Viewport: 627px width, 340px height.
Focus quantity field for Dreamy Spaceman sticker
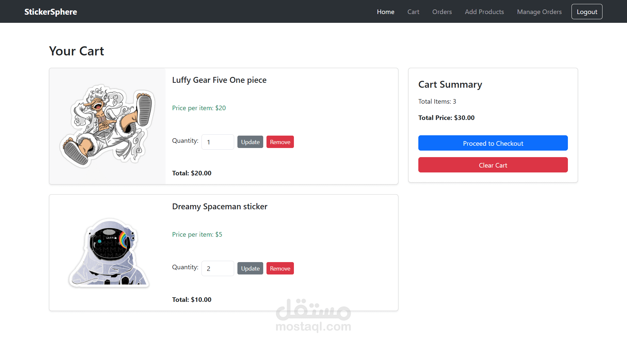pyautogui.click(x=217, y=269)
